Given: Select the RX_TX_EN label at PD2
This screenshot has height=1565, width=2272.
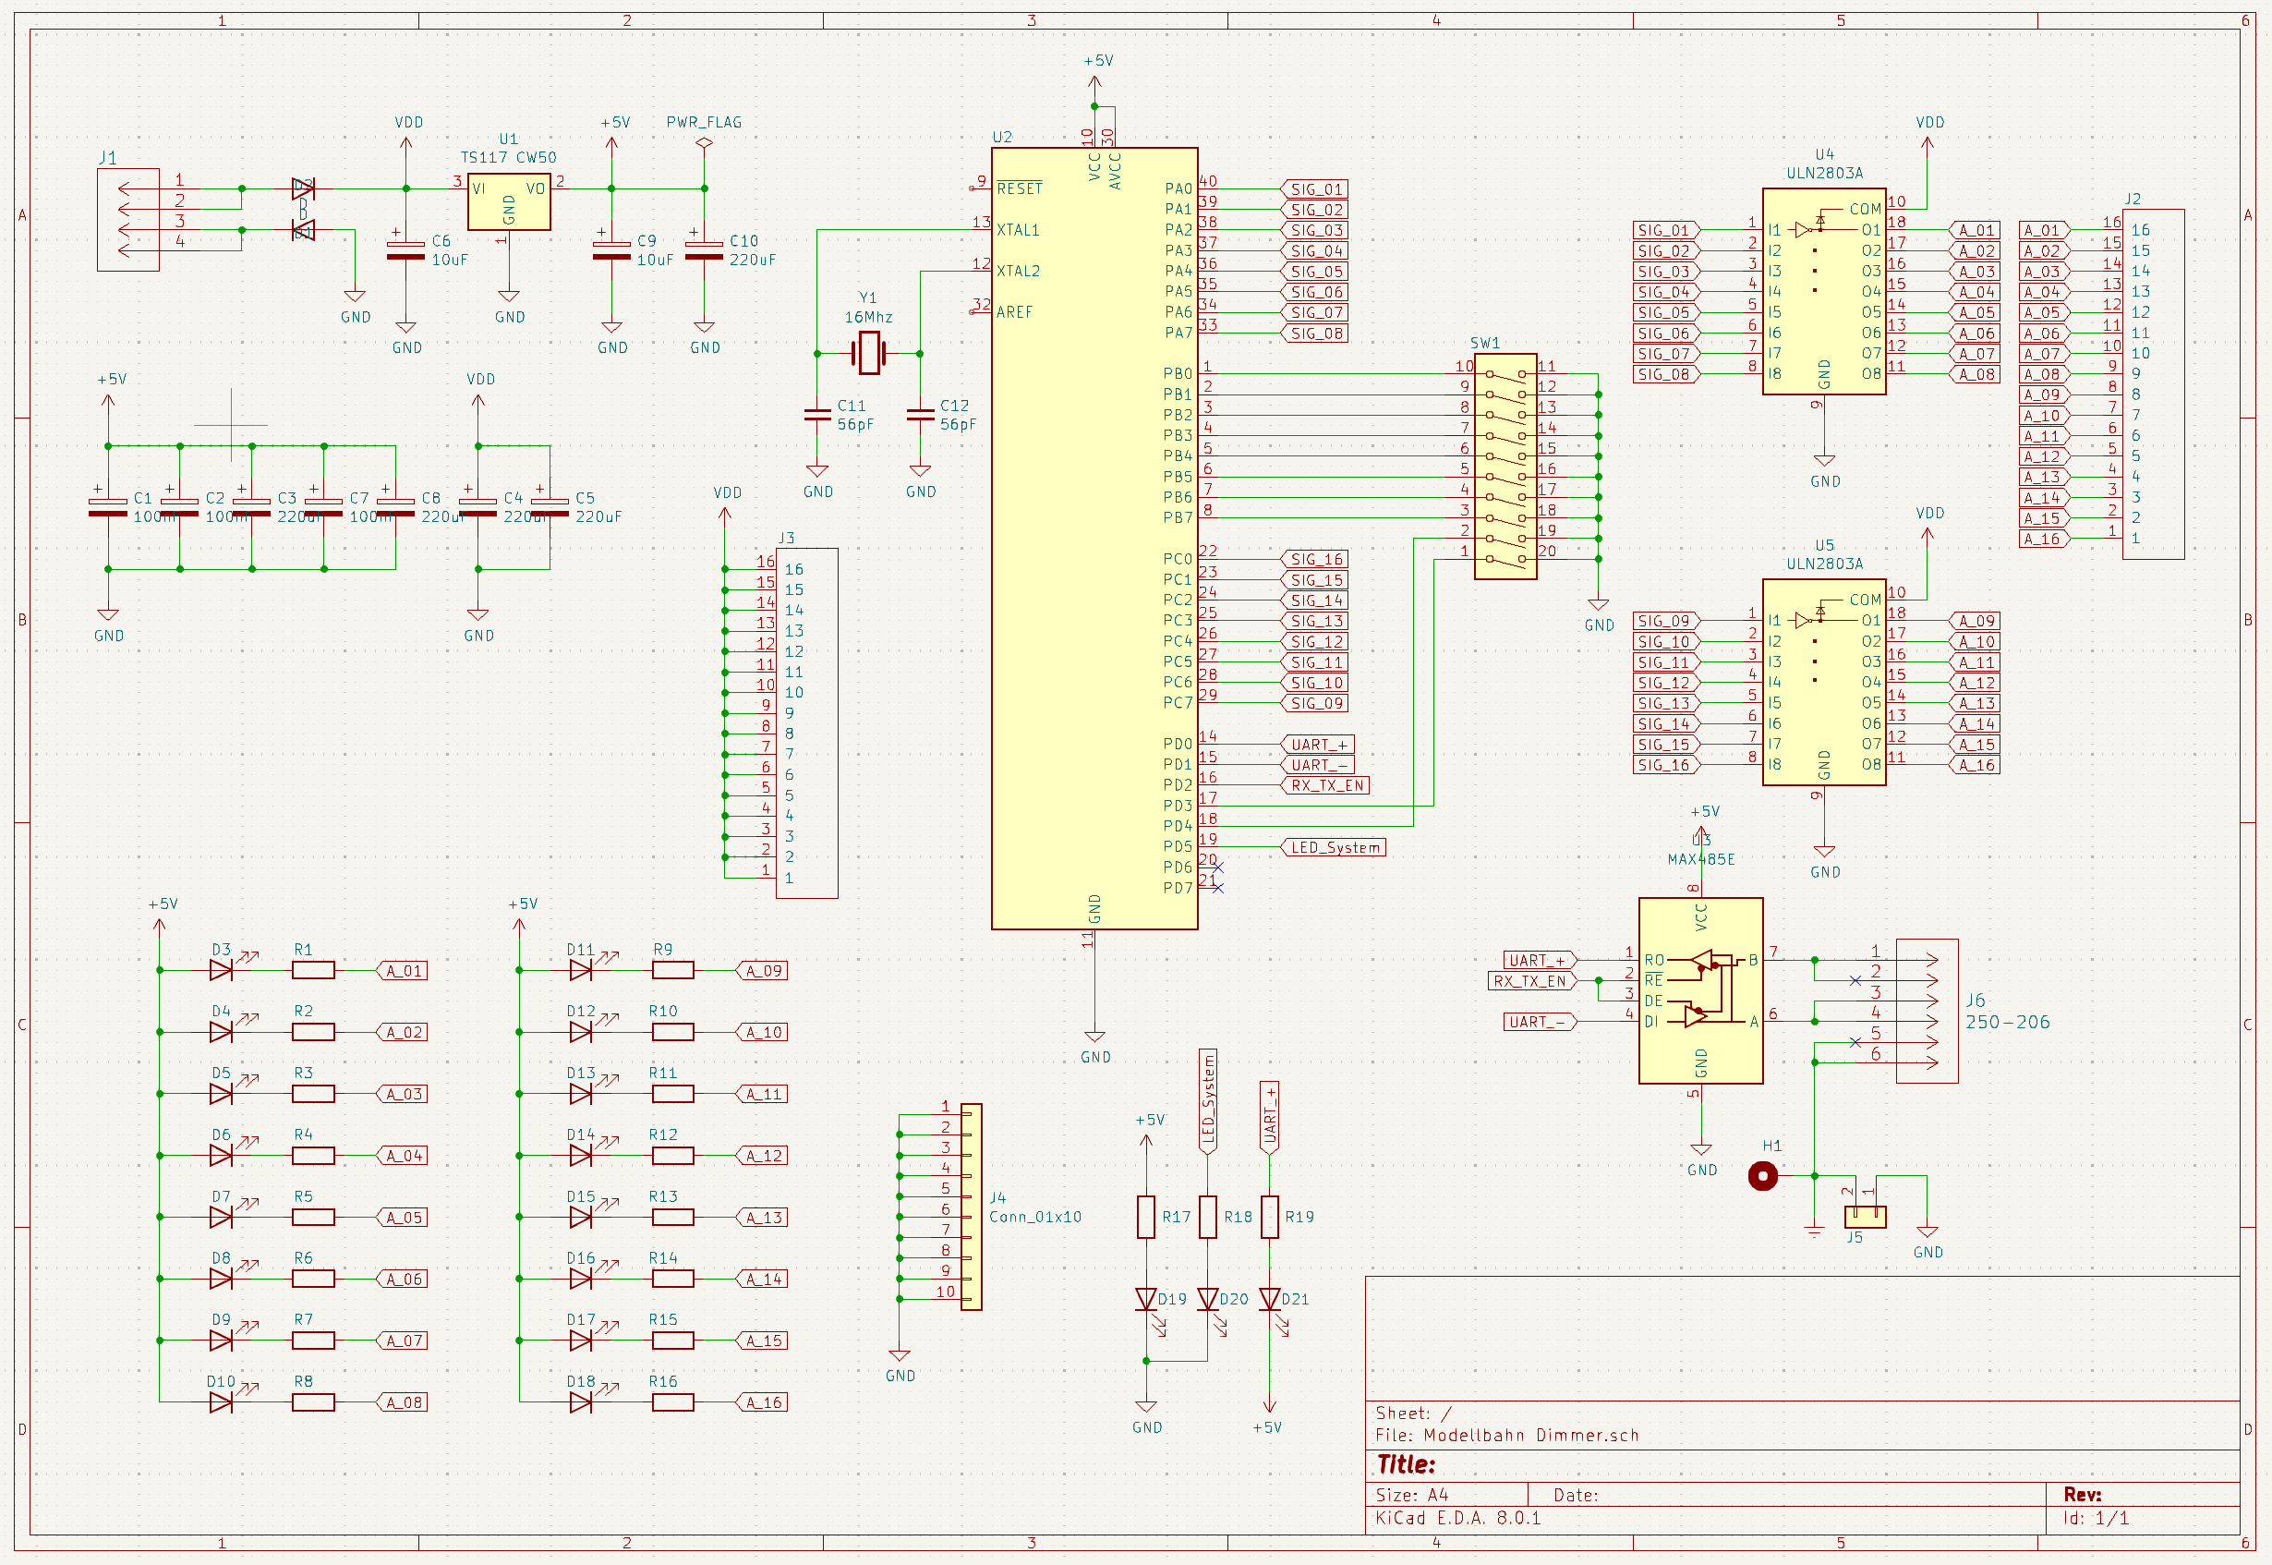Looking at the screenshot, I should point(1326,785).
